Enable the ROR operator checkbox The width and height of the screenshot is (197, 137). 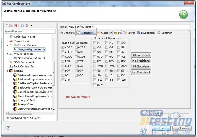[63, 61]
